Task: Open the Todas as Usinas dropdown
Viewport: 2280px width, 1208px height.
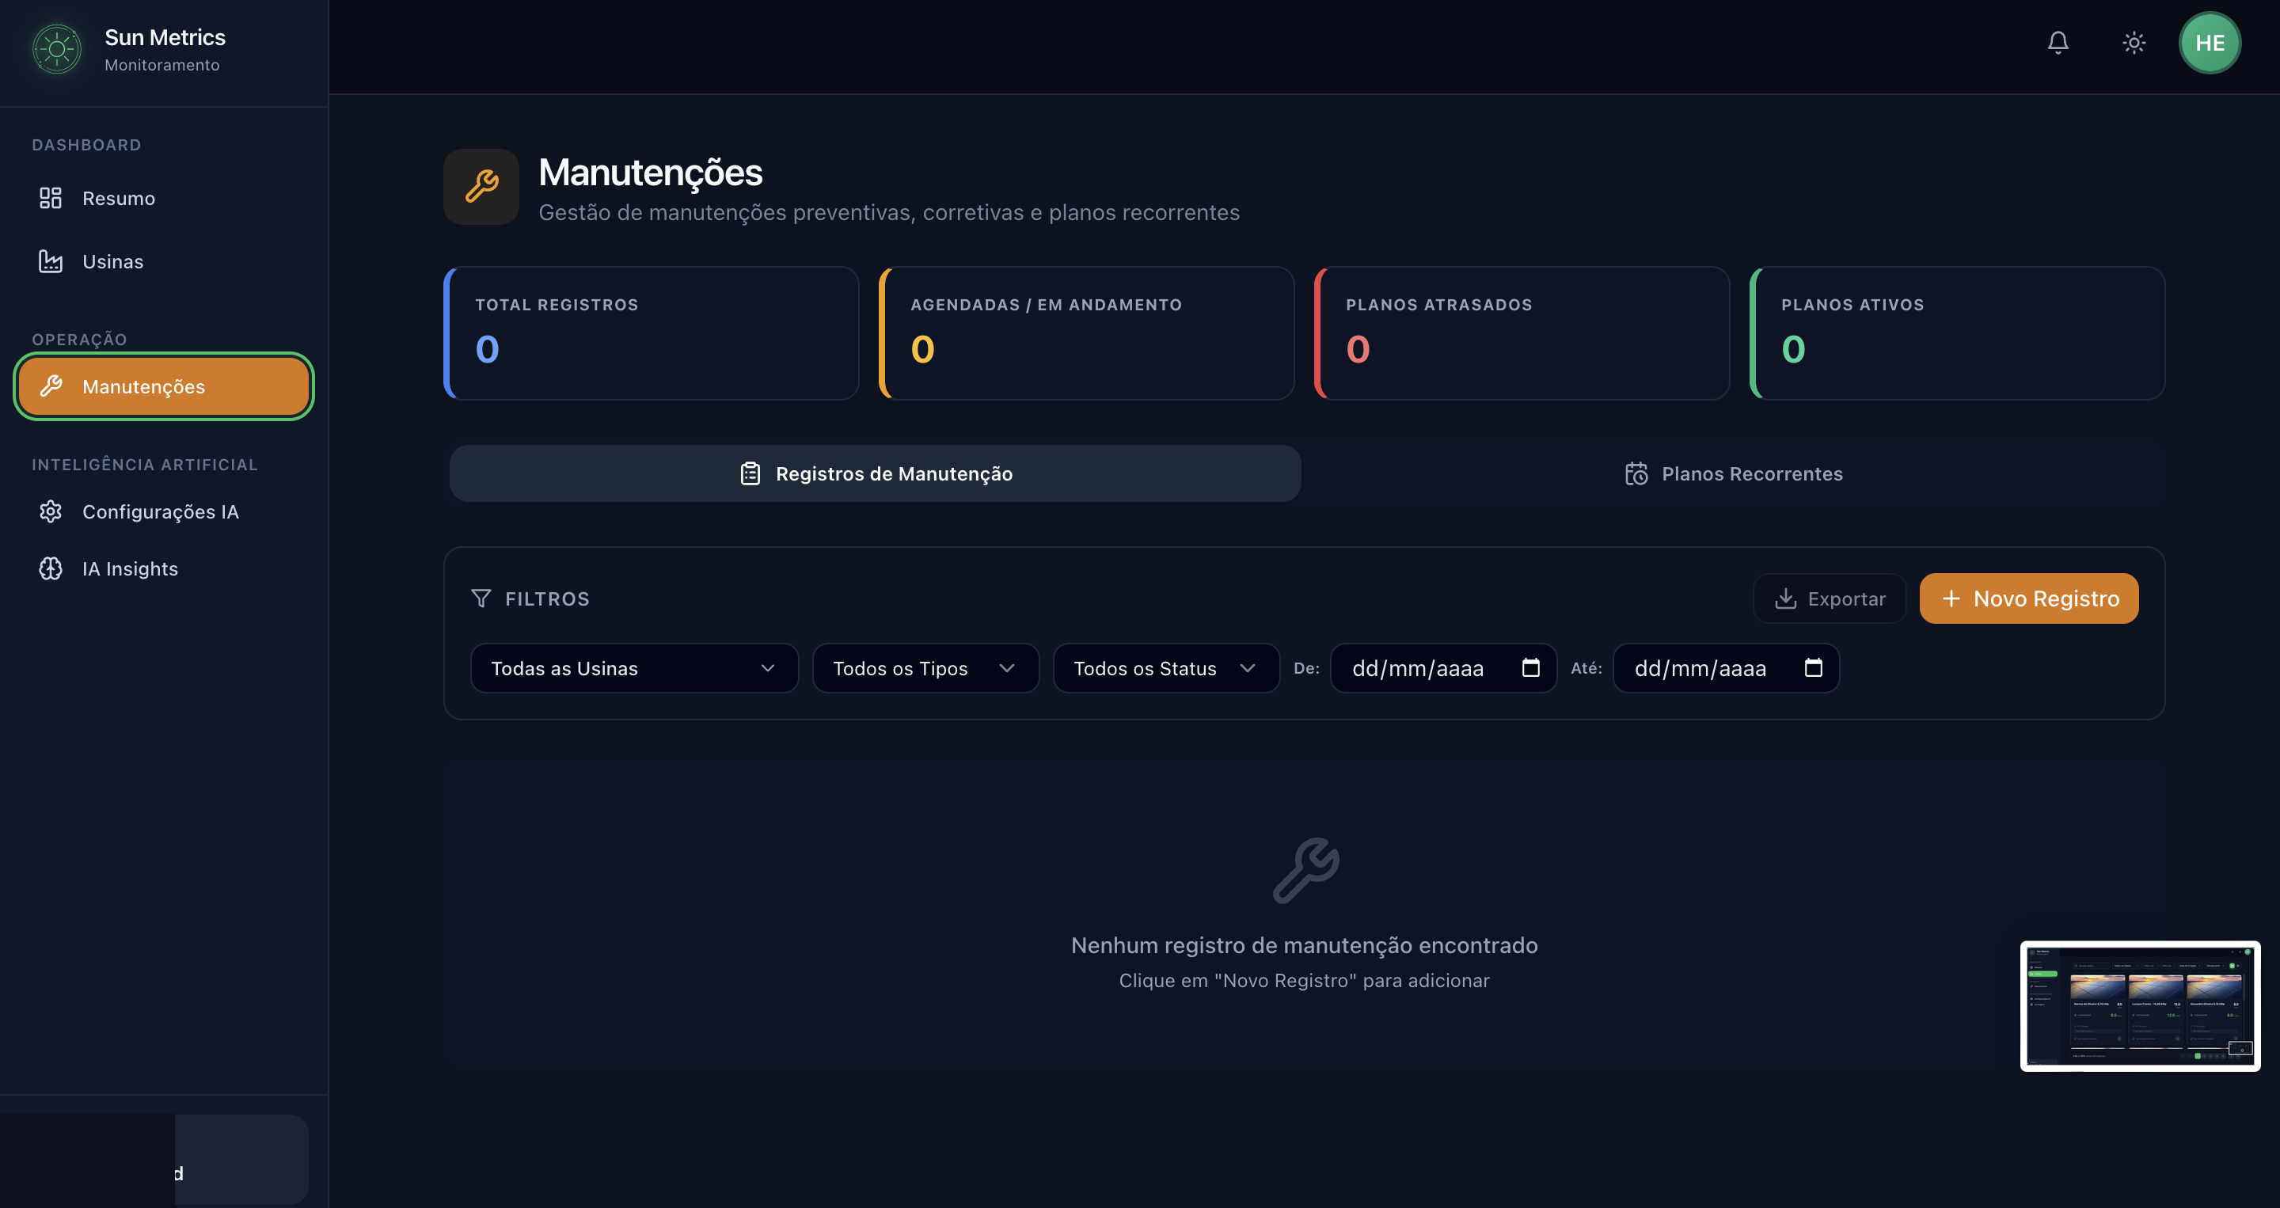Action: 633,668
